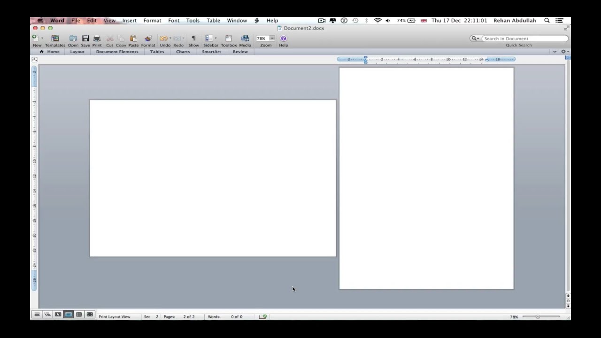Click the vertical scrollbar

point(568,176)
